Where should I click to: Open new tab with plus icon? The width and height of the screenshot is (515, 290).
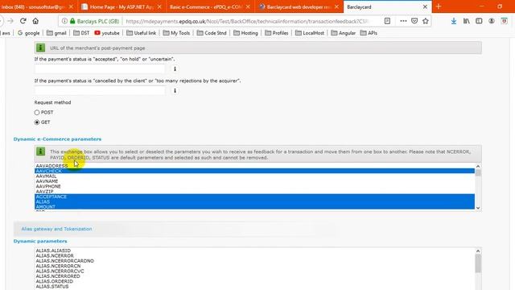pos(439,6)
